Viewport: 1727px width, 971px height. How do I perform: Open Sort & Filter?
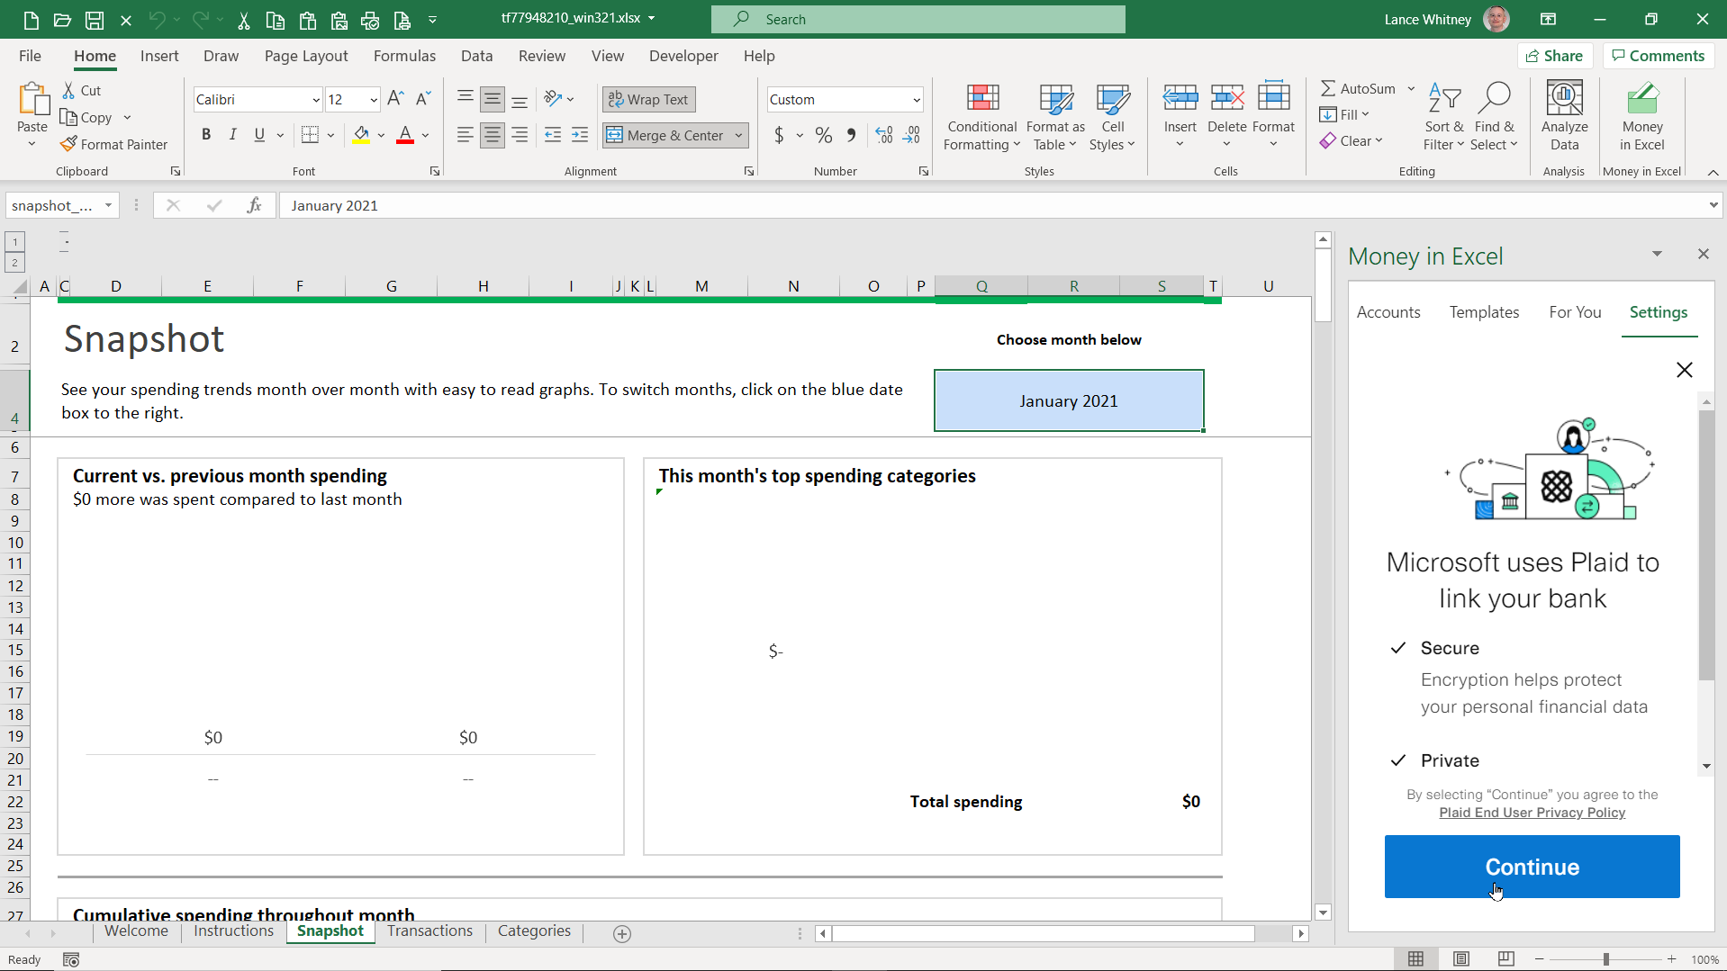(x=1443, y=118)
